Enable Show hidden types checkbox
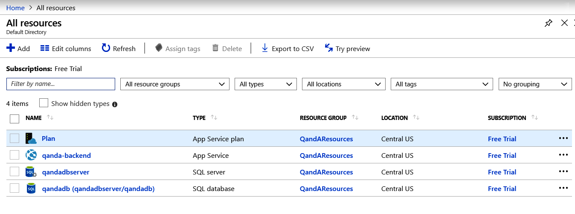Image resolution: width=575 pixels, height=214 pixels. tap(44, 103)
